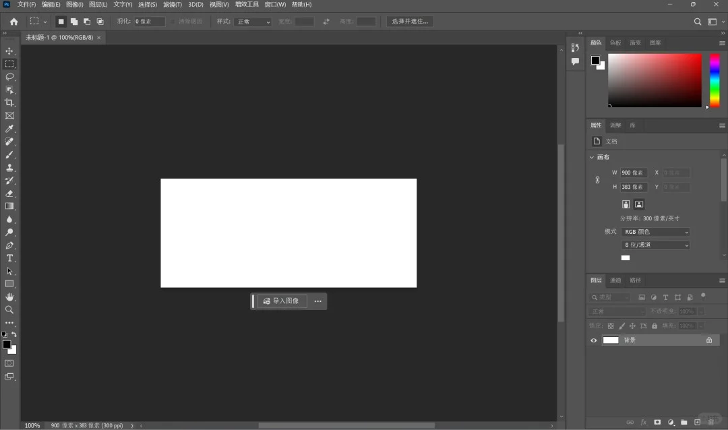
Task: Create a new layer
Action: [697, 422]
